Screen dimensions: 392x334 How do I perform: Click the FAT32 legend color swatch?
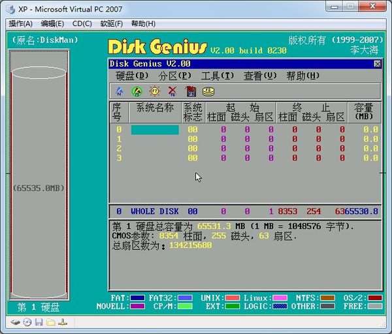pyautogui.click(x=185, y=298)
